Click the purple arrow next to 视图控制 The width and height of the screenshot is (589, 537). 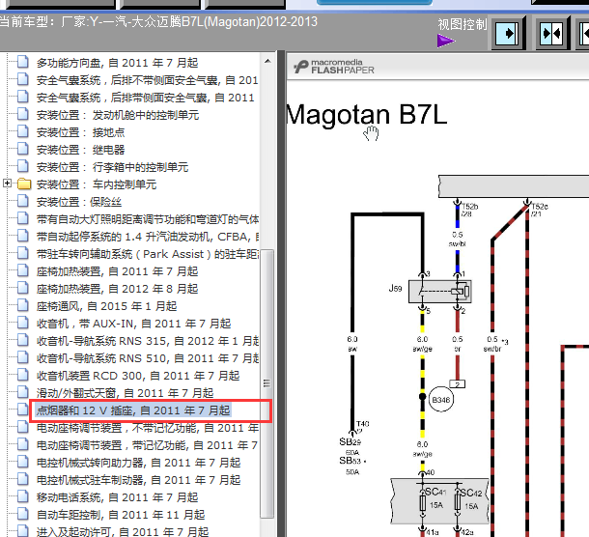coord(446,41)
